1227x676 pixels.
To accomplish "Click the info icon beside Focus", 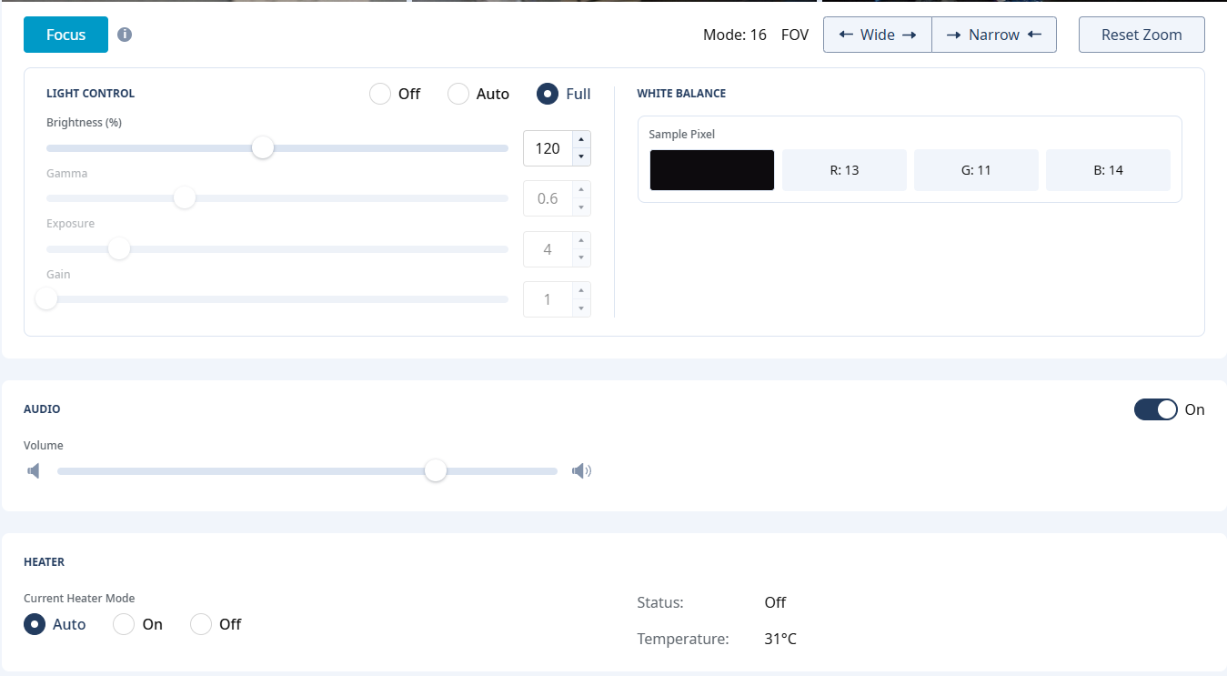I will click(125, 35).
